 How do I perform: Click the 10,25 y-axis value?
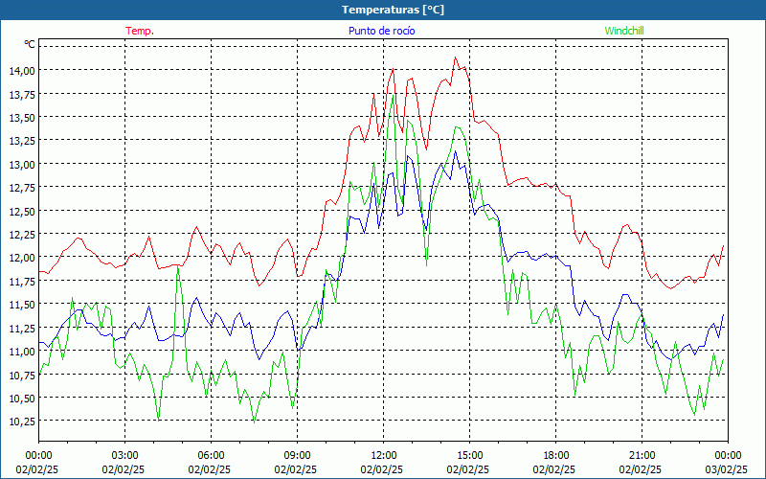22,422
